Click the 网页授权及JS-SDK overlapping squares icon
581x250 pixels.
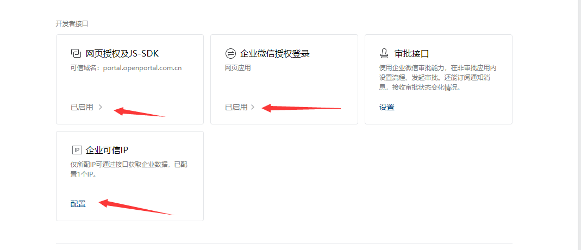click(76, 54)
